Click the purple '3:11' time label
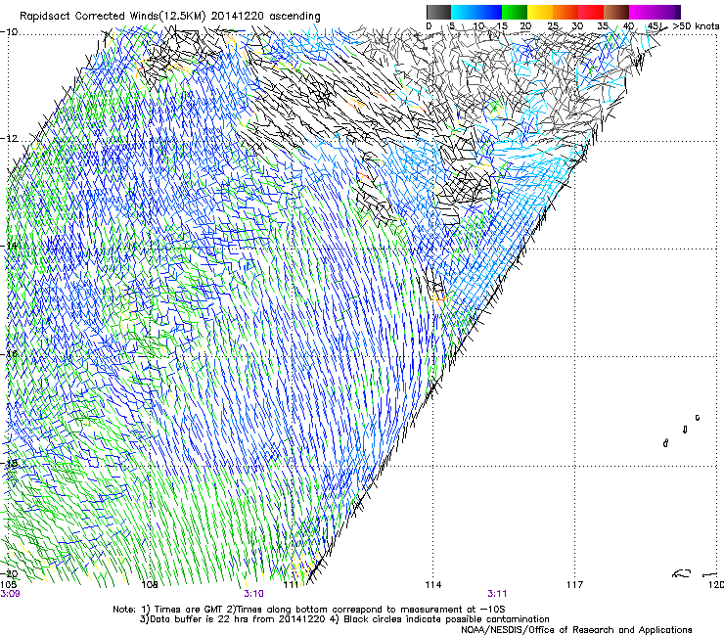This screenshot has width=724, height=636. (497, 594)
